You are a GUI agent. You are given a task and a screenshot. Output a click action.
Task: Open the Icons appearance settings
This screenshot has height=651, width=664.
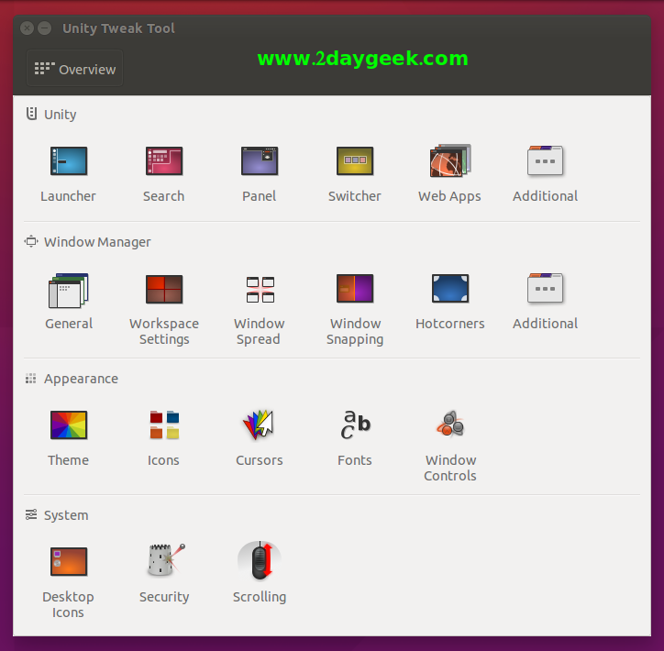pyautogui.click(x=164, y=425)
